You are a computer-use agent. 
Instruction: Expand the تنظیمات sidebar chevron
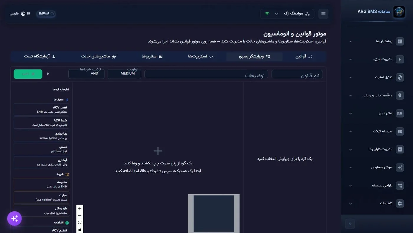point(350,203)
